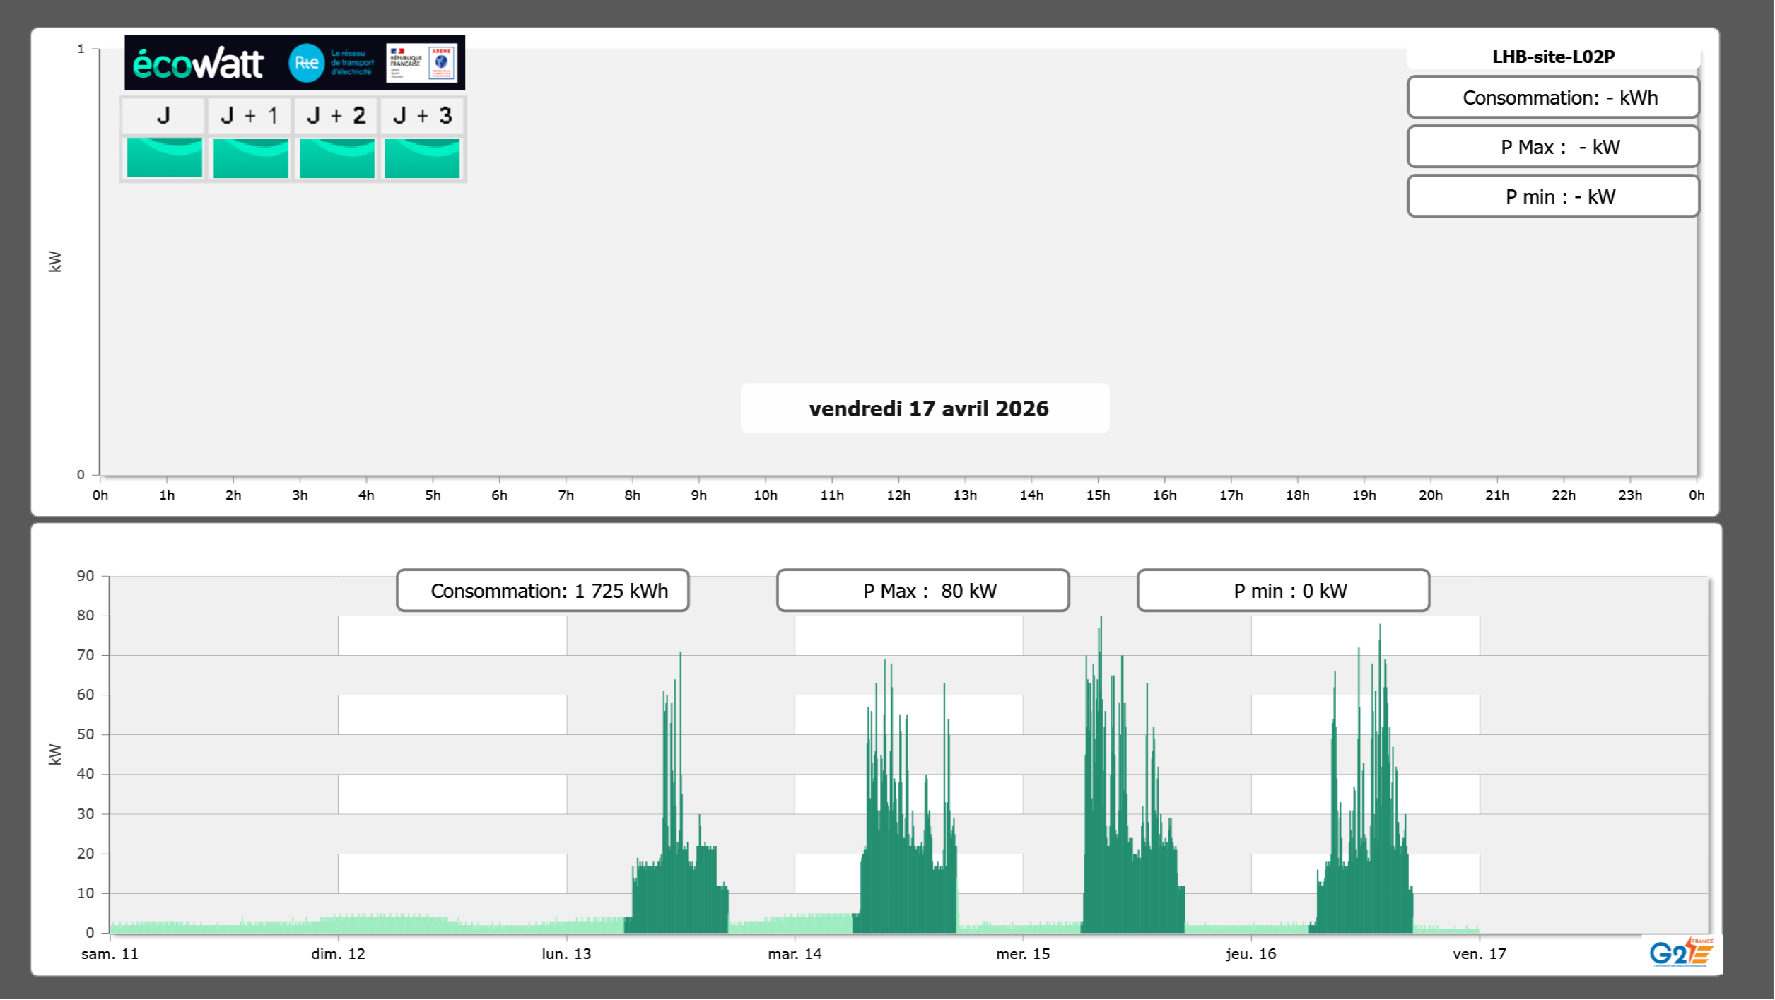Click the jeu. 16 day label
1775x1000 pixels.
[x=1250, y=954]
